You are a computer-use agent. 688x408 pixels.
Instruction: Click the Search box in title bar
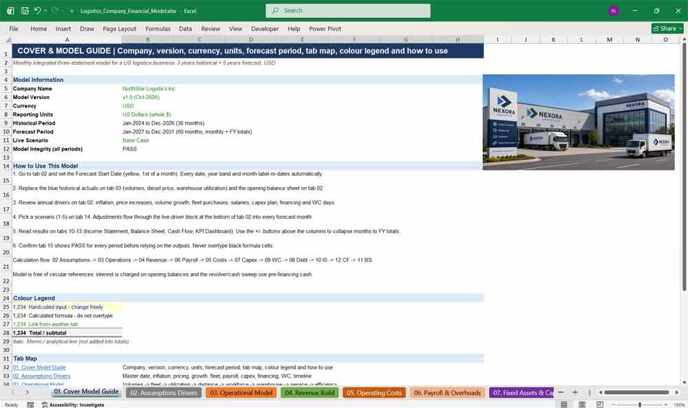click(348, 10)
